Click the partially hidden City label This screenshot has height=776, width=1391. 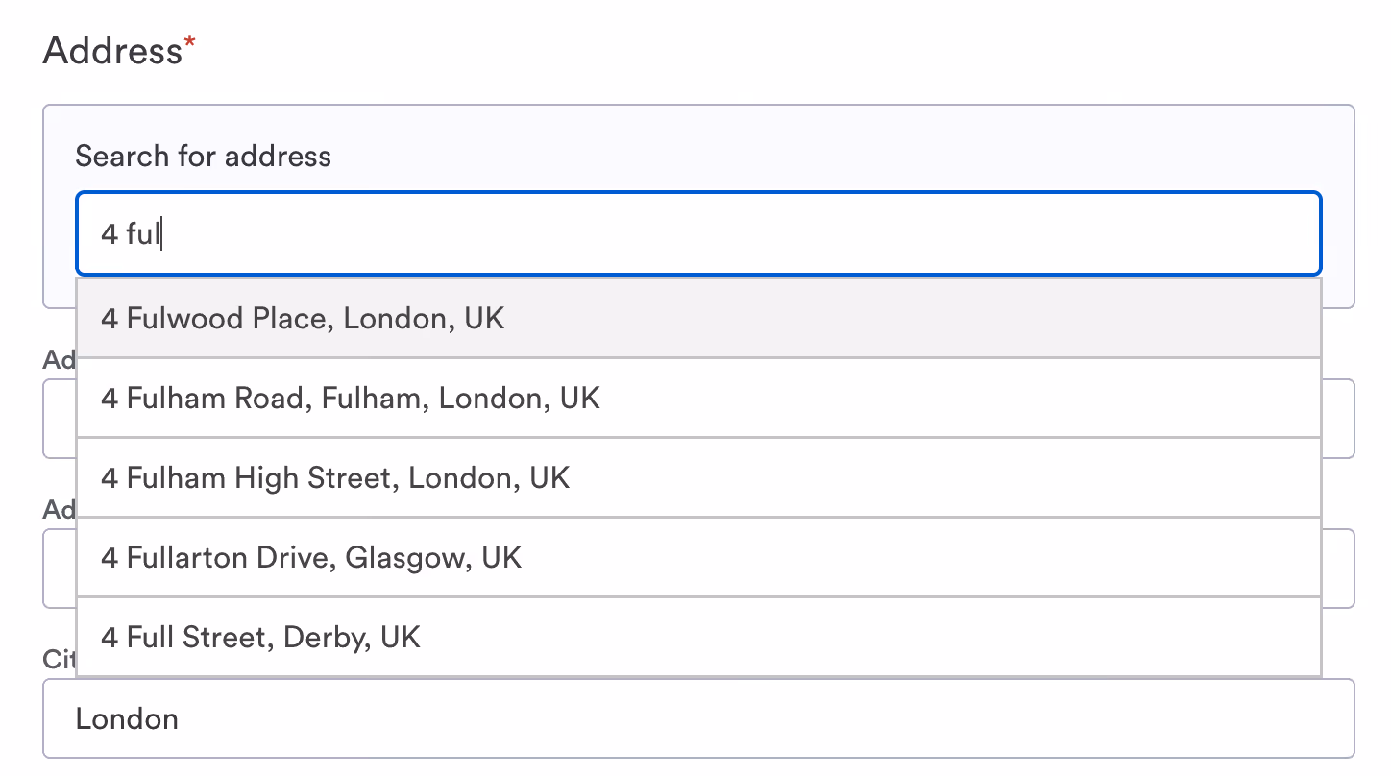coord(58,659)
